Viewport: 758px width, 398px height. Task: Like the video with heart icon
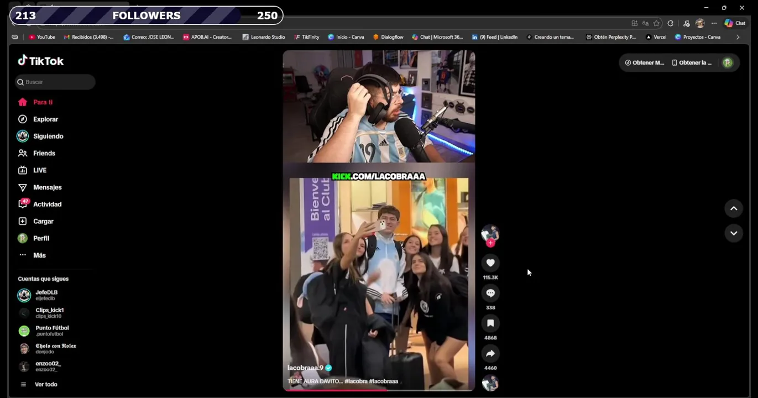pos(490,263)
